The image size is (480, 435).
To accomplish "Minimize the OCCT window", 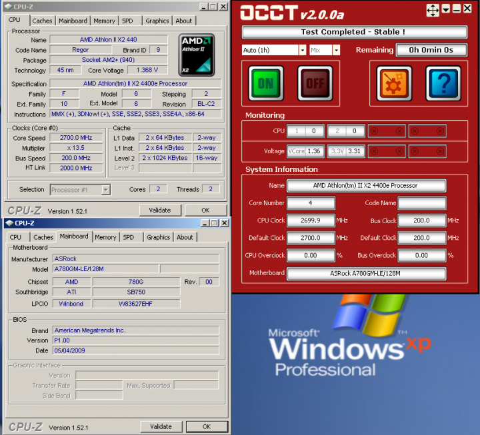I will click(x=457, y=9).
